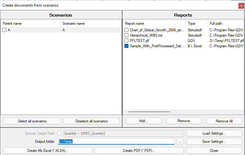Create Ms Excel (*.XLSX) documents
Image resolution: width=245 pixels, height=155 pixels.
pos(47,151)
